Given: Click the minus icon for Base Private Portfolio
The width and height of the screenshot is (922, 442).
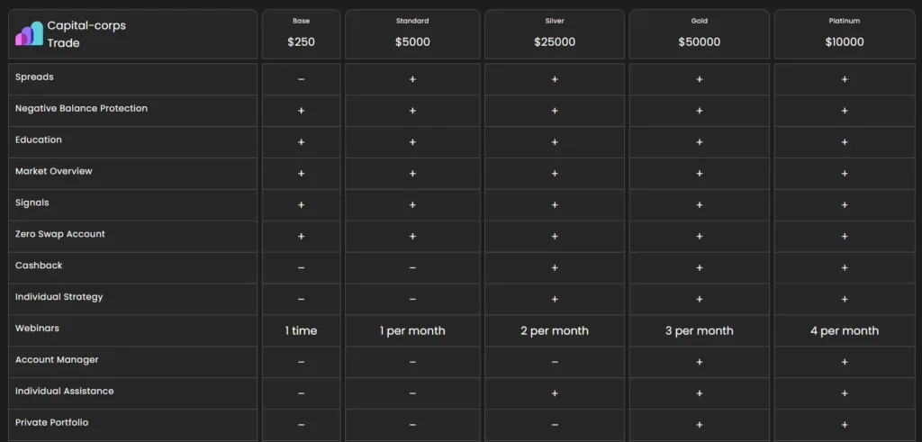Looking at the screenshot, I should 301,425.
